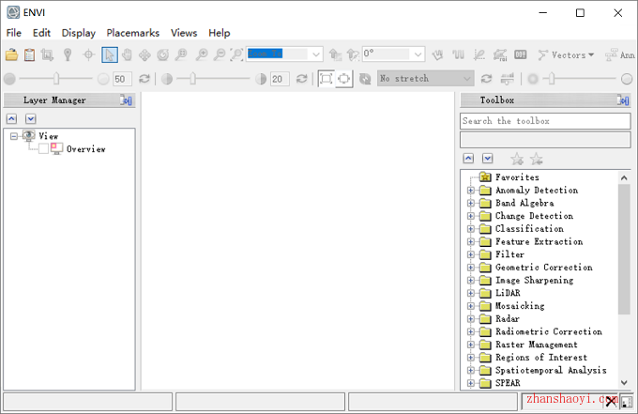This screenshot has height=414, width=638.
Task: Click the brightness slider handle
Action: (x=56, y=79)
